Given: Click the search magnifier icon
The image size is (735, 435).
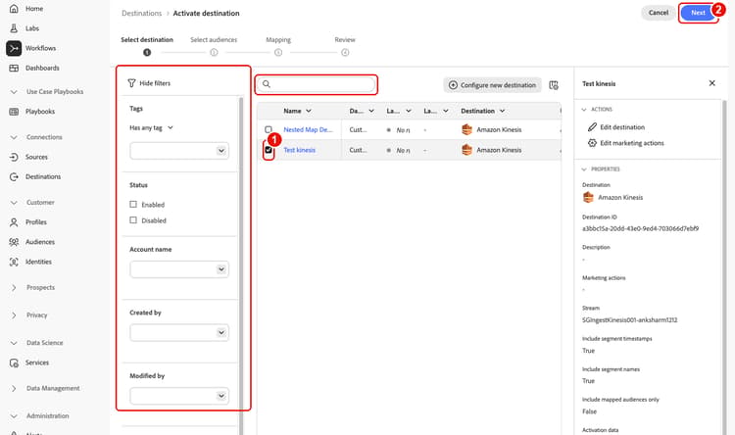Looking at the screenshot, I should point(267,84).
